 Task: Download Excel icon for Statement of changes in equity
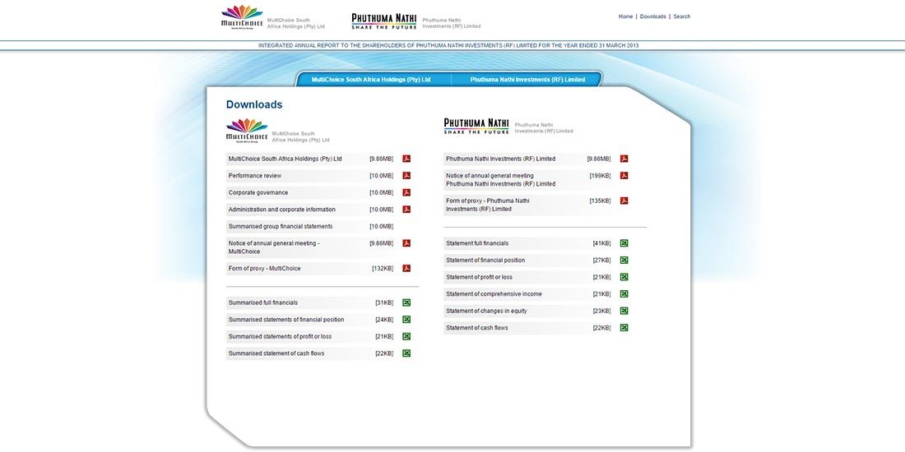pyautogui.click(x=624, y=311)
